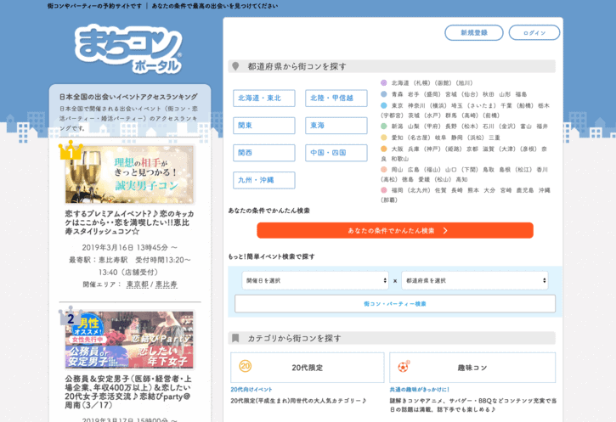Click the map pin icon beside 都道府県 heading
Screen dimensions: 616x422
pos(235,66)
